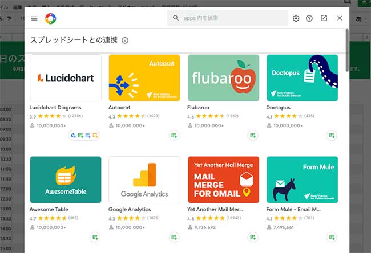
Task: Open the Lucidchart Diagrams thumbnail
Action: [x=66, y=77]
